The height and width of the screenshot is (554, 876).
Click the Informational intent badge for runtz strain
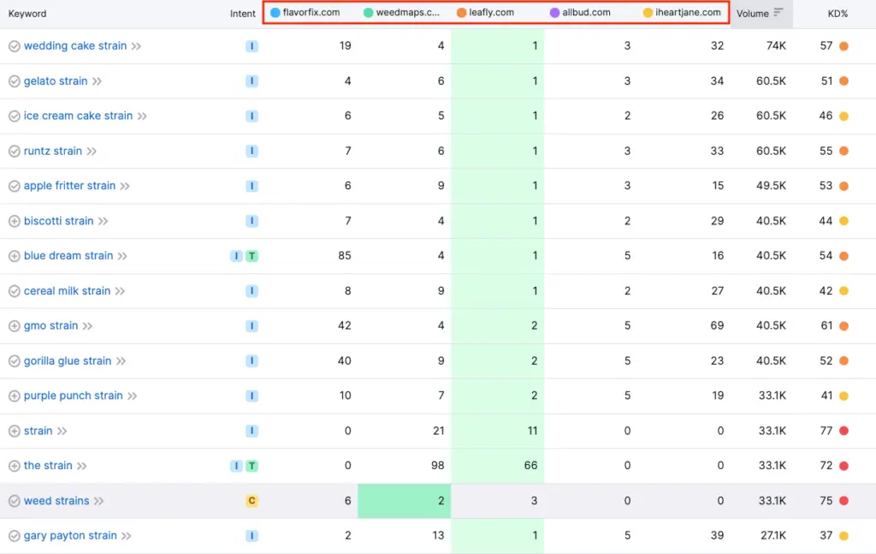[252, 151]
